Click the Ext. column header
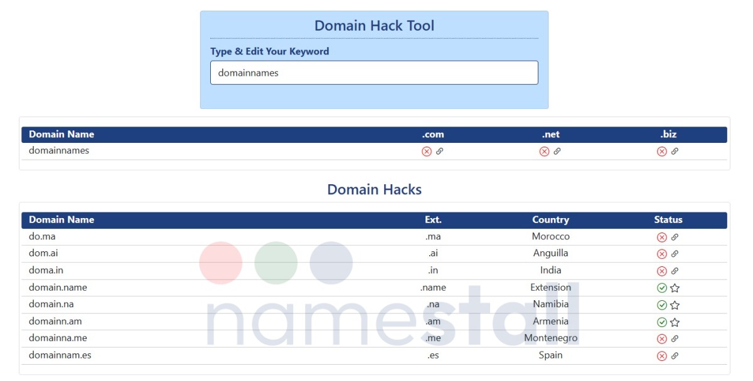The width and height of the screenshot is (753, 381). coord(433,220)
